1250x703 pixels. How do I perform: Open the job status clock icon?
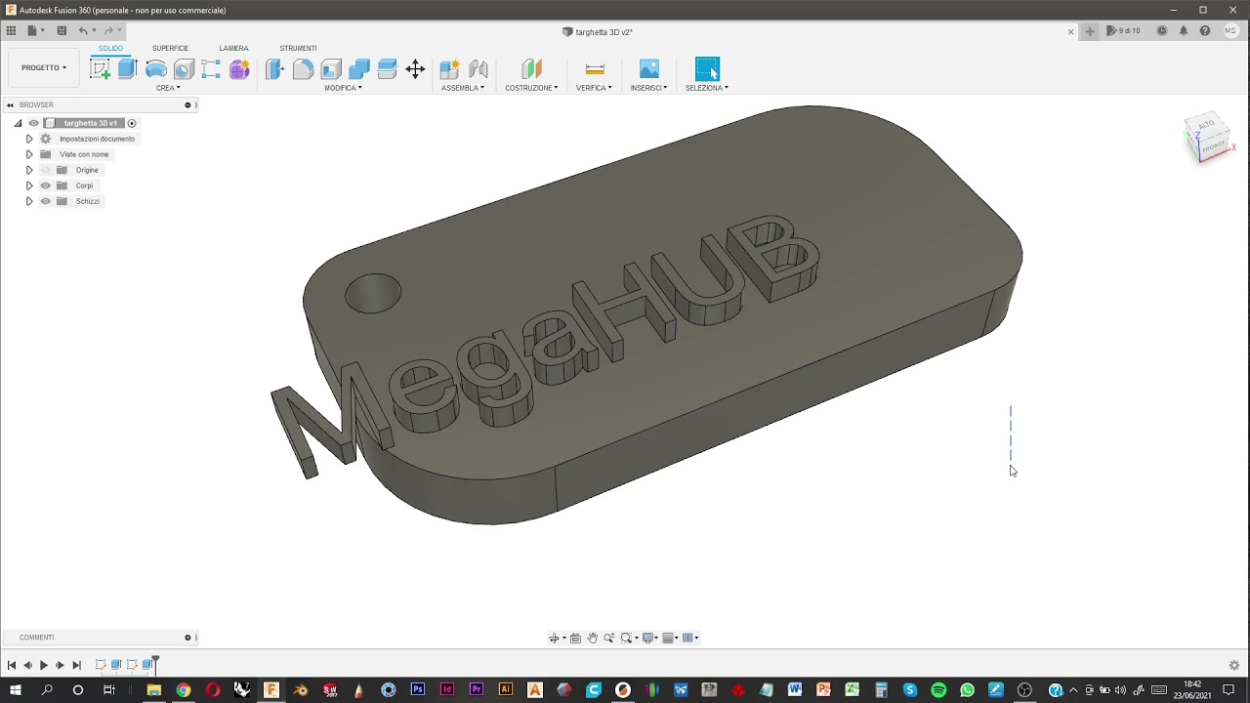point(1162,31)
